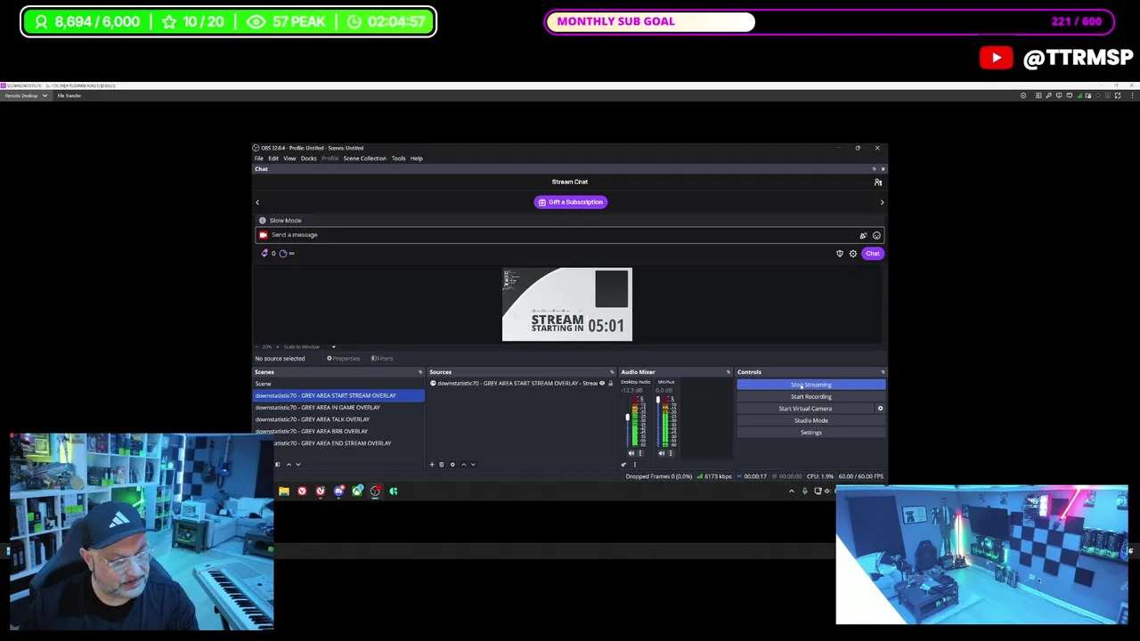This screenshot has width=1140, height=641.
Task: Go to next chat banner with right arrow
Action: (x=882, y=203)
